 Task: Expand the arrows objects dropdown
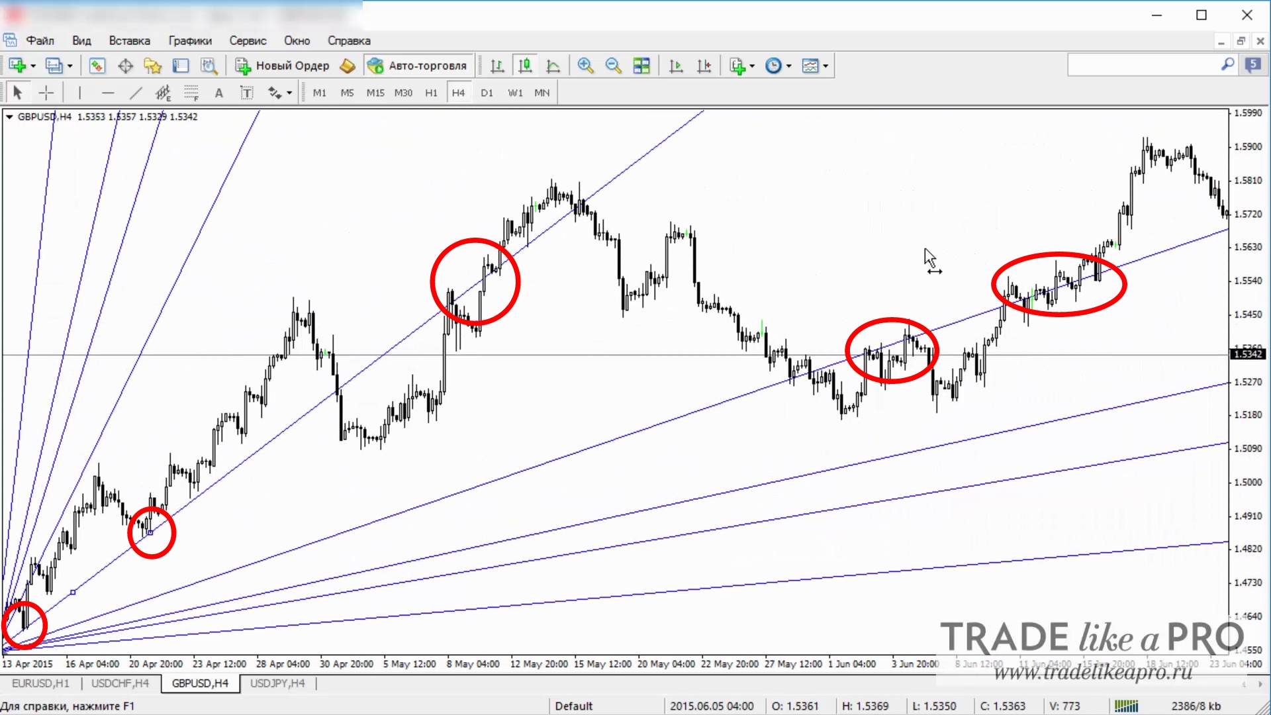click(x=289, y=93)
